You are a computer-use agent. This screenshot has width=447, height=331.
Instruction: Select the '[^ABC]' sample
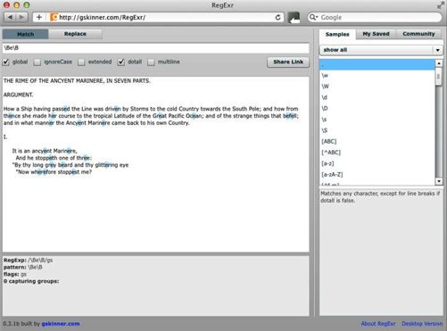coord(377,153)
